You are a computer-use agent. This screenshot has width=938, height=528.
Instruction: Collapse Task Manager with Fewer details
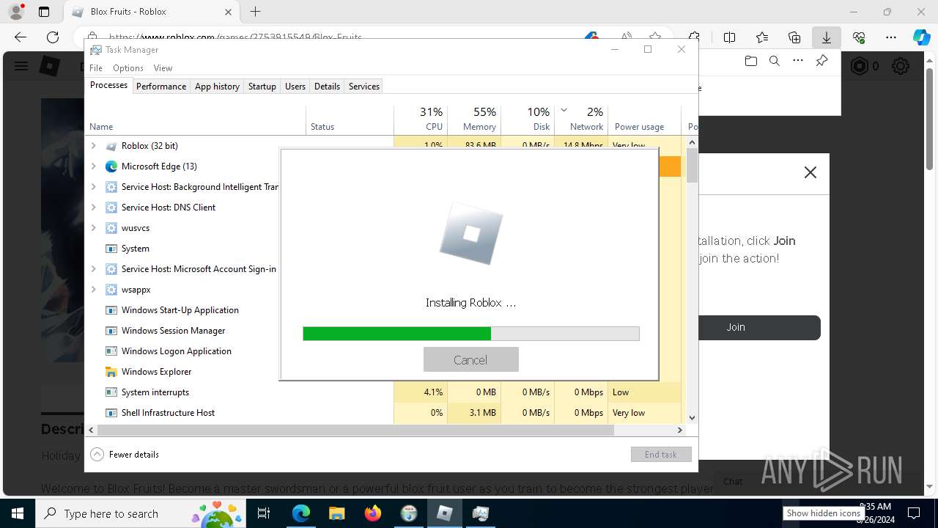[125, 455]
